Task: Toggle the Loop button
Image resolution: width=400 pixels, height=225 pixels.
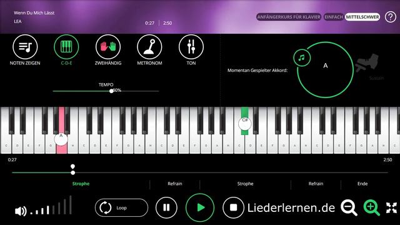Action: 121,207
